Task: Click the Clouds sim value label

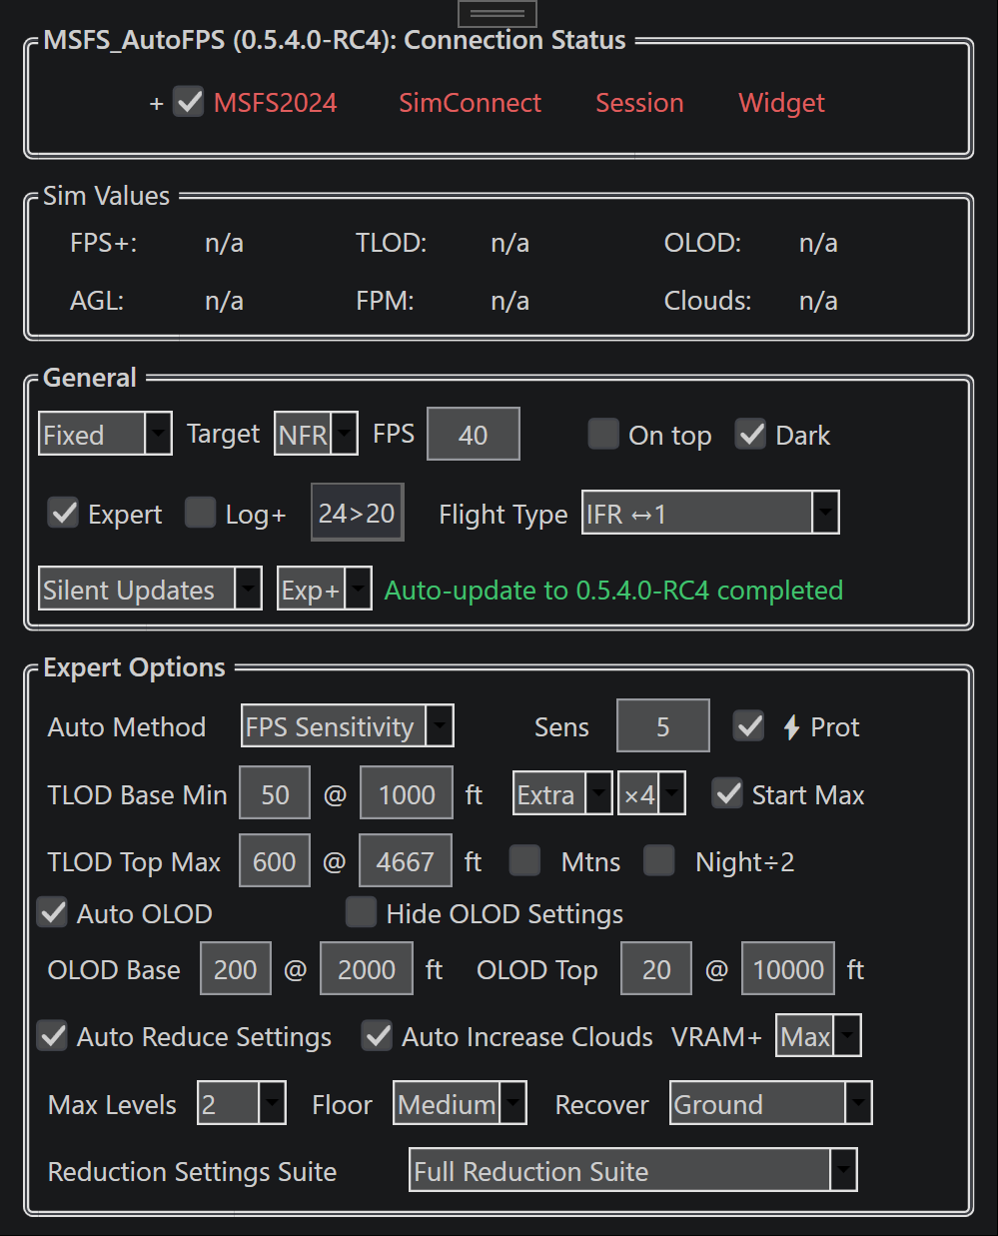Action: pos(707,301)
